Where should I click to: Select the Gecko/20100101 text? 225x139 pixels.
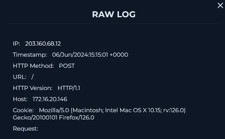[x=35, y=118]
